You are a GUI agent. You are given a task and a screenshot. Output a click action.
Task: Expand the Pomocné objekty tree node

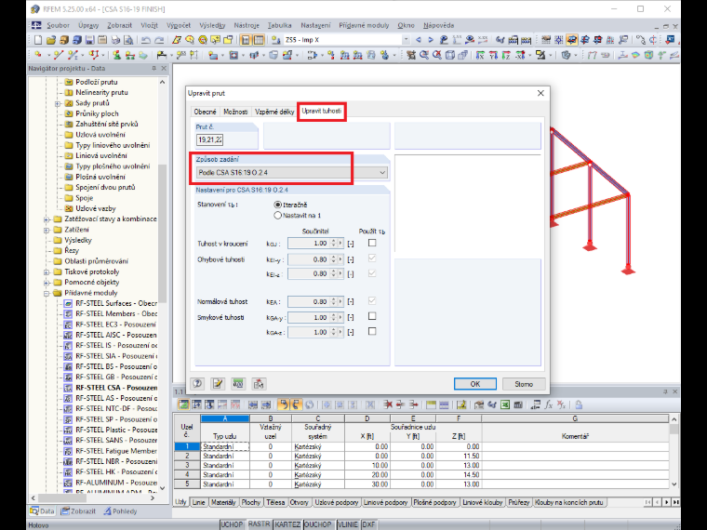click(x=47, y=283)
